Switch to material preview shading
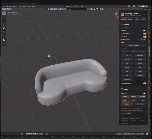Image resolution: width=152 pixels, height=139 pixels. (145, 7)
